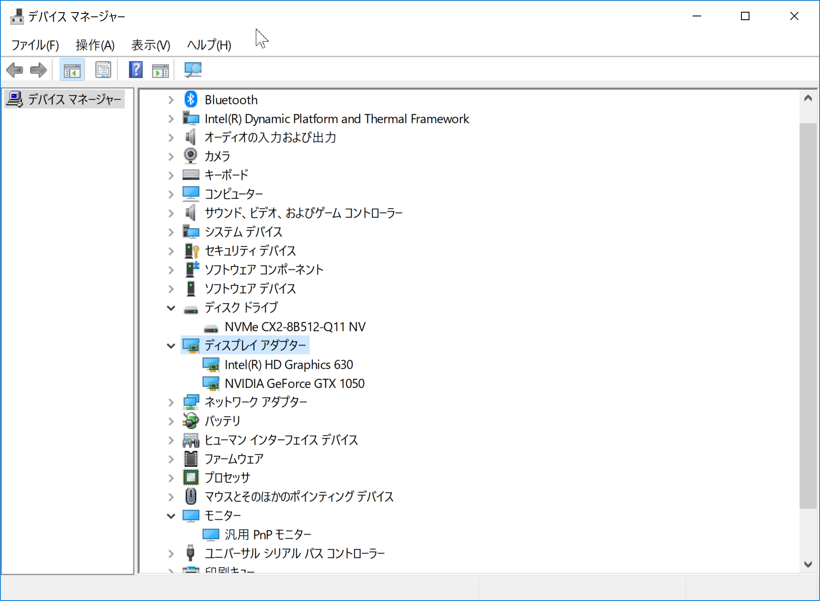The width and height of the screenshot is (820, 601).
Task: Click the ネットワーク アダプター icon
Action: (x=191, y=402)
